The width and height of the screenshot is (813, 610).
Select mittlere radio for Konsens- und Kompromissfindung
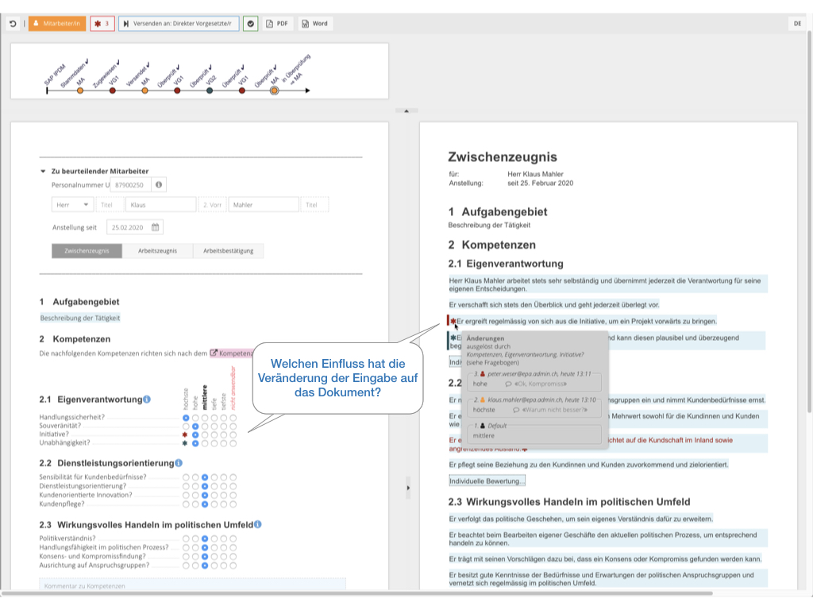(205, 557)
